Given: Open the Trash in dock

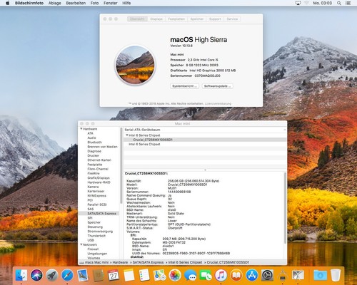Looking at the screenshot, I should click(x=336, y=275).
